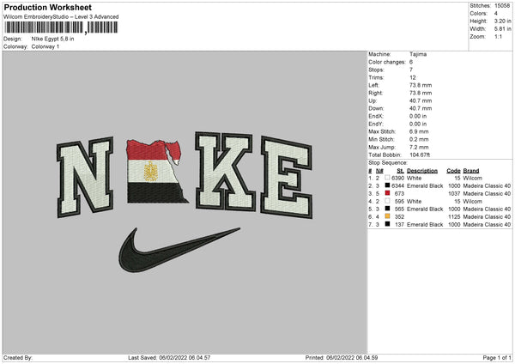Screen dimensions: 515x364
Task: Click 'Emerald Black' in stop row 5
Action: tap(425, 209)
